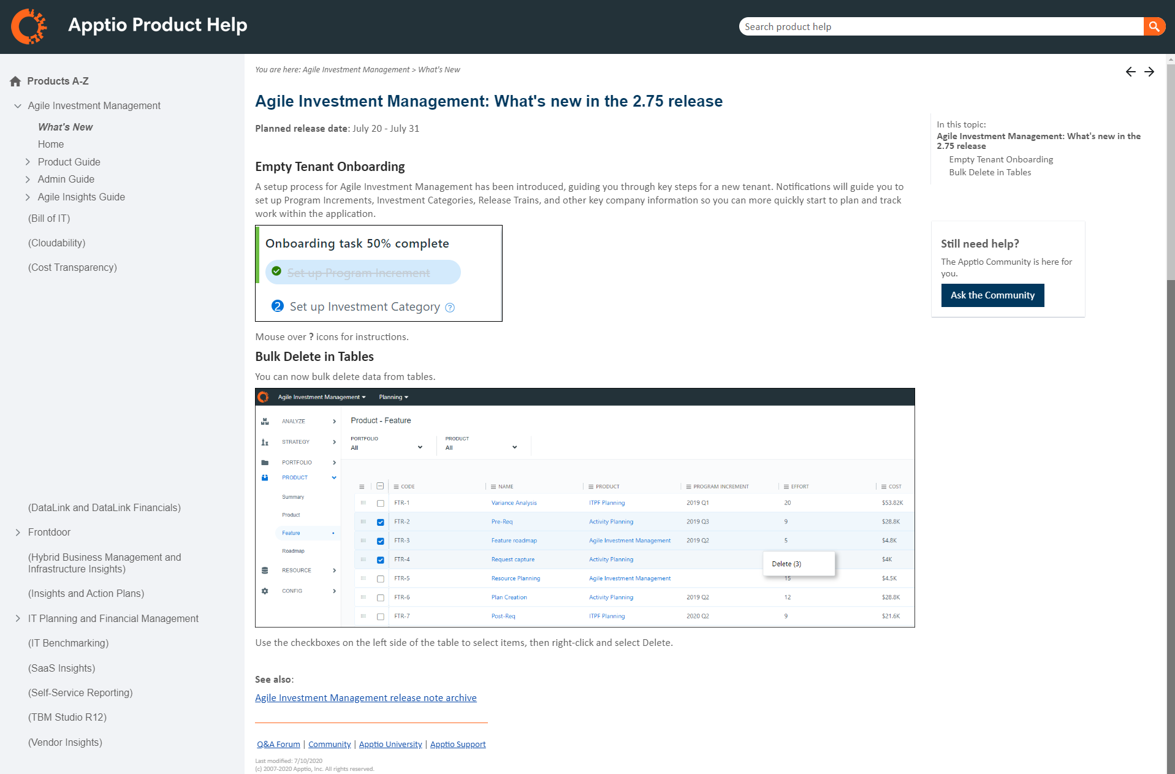
Task: Open the release note archive link
Action: [x=365, y=698]
